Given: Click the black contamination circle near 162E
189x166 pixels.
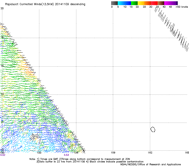Looking at the screenshot, I should point(153,129).
